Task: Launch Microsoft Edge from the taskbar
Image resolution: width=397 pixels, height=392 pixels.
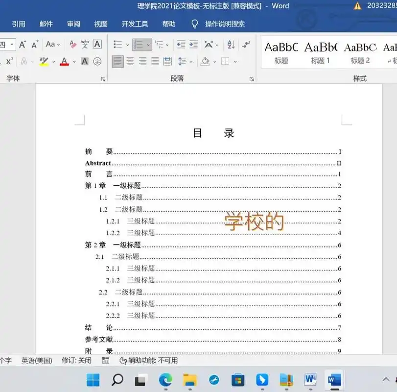Action: point(164,380)
